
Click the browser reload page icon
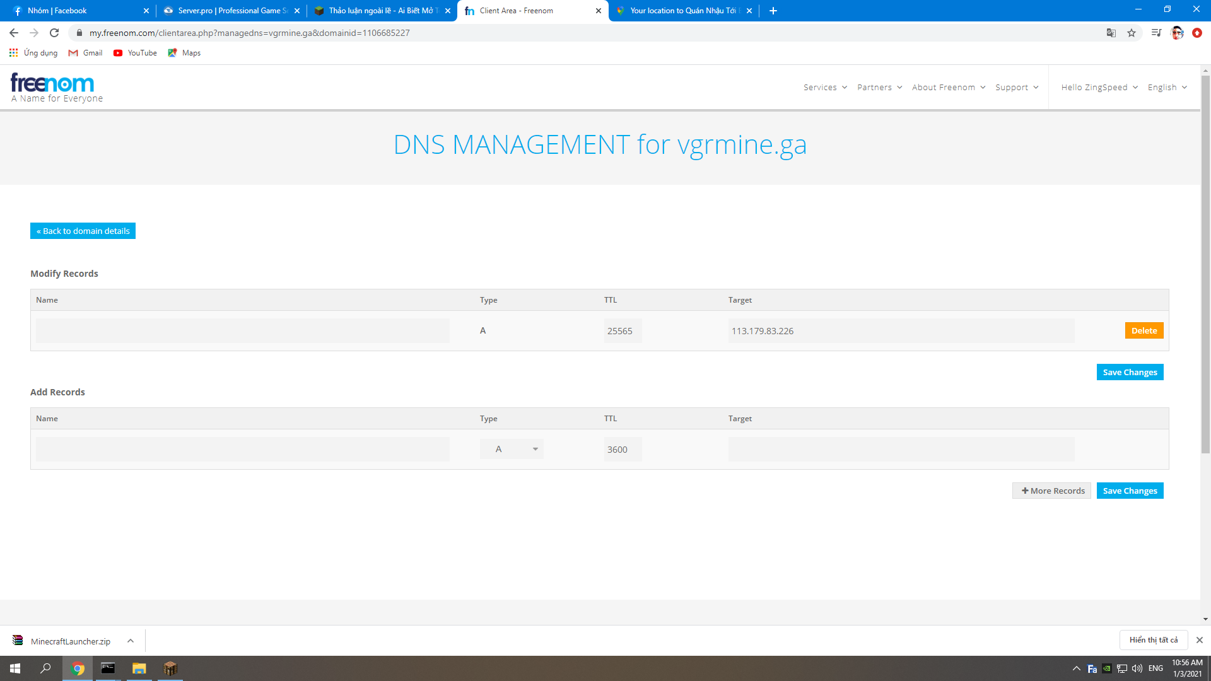coord(54,33)
